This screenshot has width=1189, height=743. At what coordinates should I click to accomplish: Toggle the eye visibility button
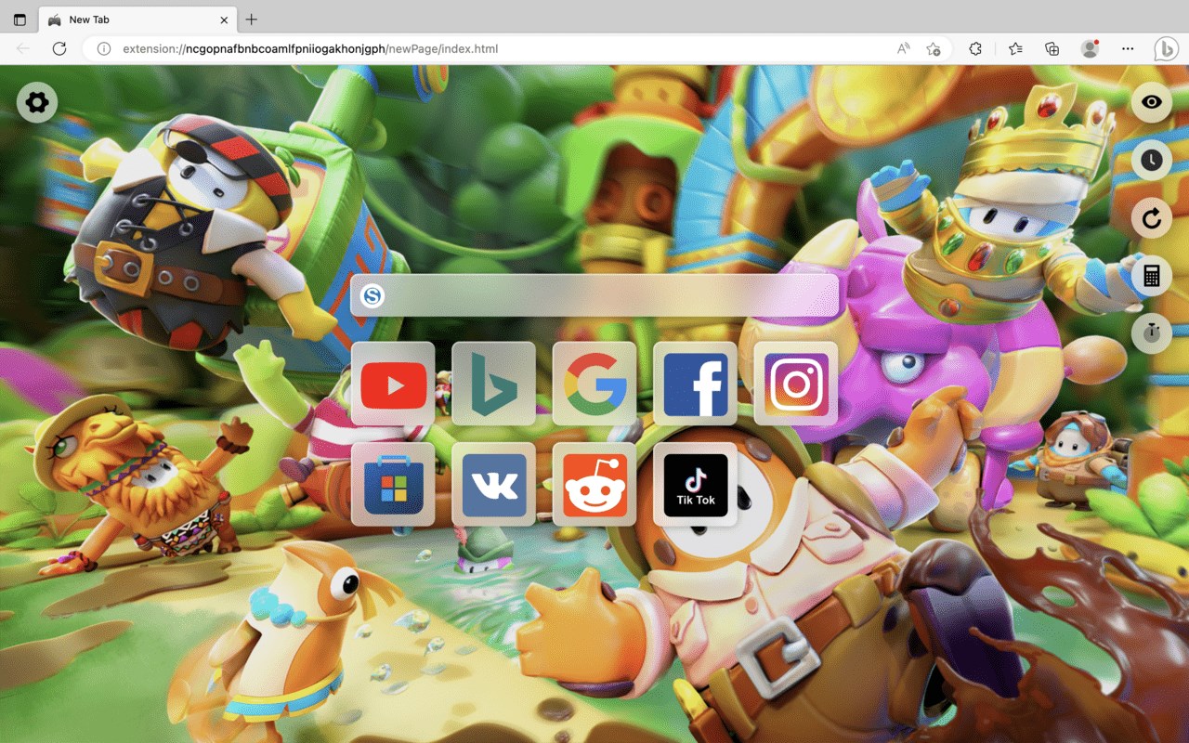coord(1151,102)
